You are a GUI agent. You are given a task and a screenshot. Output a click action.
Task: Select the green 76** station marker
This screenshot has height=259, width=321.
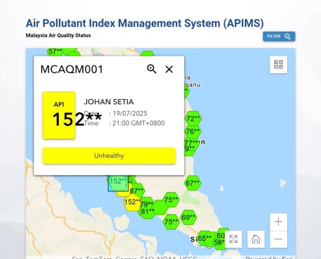coord(193,132)
